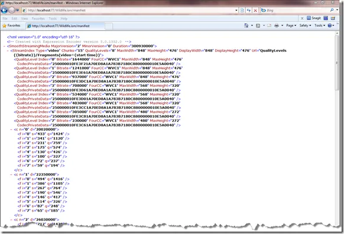Open the Print dropdown arrow
The width and height of the screenshot is (344, 234).
pos(282,25)
